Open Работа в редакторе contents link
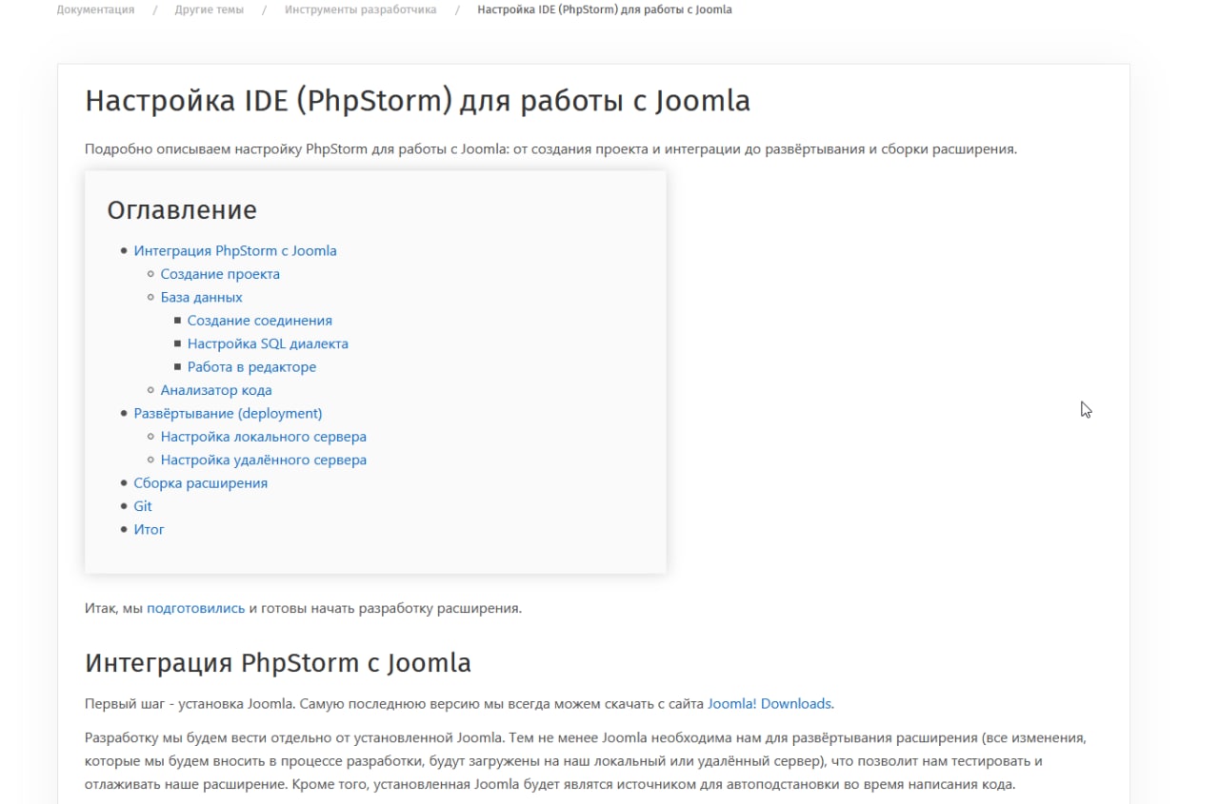Image resolution: width=1219 pixels, height=804 pixels. (x=251, y=366)
